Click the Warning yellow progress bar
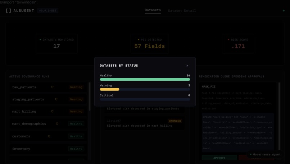290x164 pixels. click(x=109, y=89)
